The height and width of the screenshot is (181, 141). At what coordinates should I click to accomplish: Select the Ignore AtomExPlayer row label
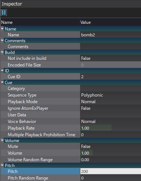click(x=28, y=108)
